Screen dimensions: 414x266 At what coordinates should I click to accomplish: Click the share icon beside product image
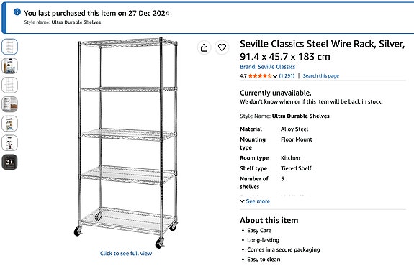(x=204, y=47)
